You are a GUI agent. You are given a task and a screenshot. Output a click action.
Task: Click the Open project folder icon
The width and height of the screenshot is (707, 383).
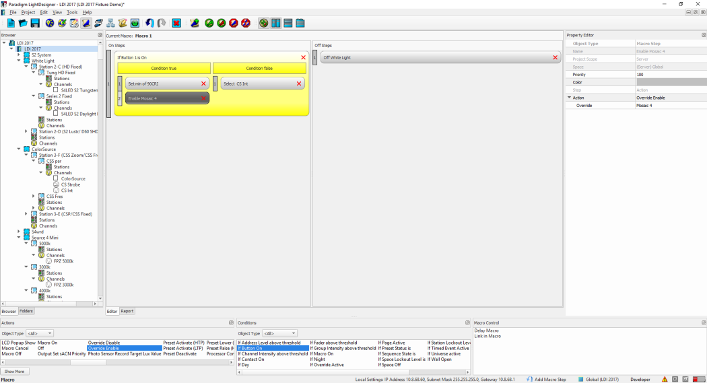[24, 23]
